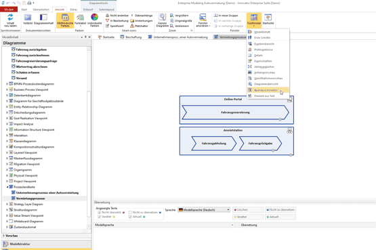Image resolution: width=376 pixels, height=250 pixels.
Task: Select Ergebnisbereich in dropdown menu
Action: pyautogui.click(x=268, y=44)
